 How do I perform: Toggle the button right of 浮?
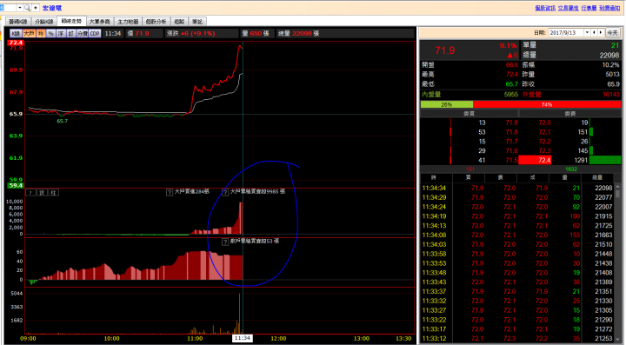coord(71,34)
